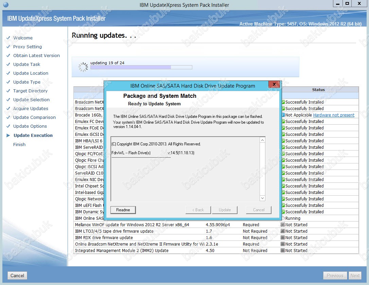This screenshot has height=285, width=369.
Task: Select the Obtain Latest Version step
Action: (36, 56)
